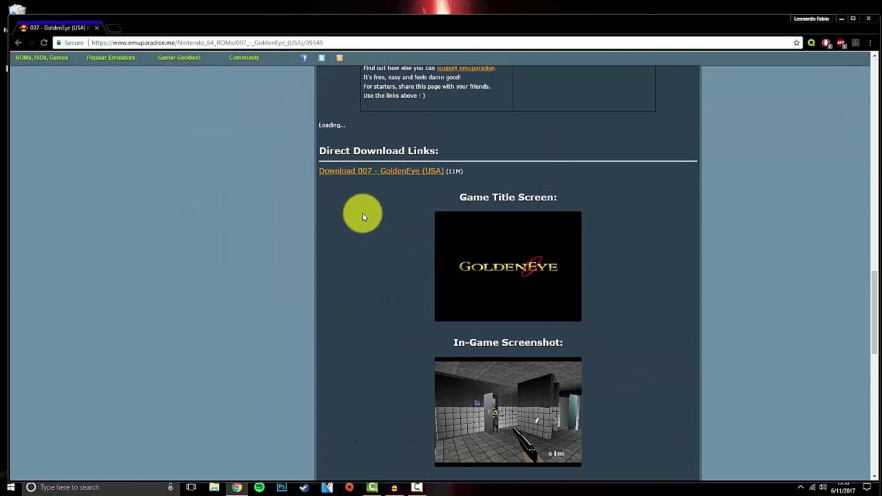882x496 pixels.
Task: Open the Community menu
Action: point(244,58)
